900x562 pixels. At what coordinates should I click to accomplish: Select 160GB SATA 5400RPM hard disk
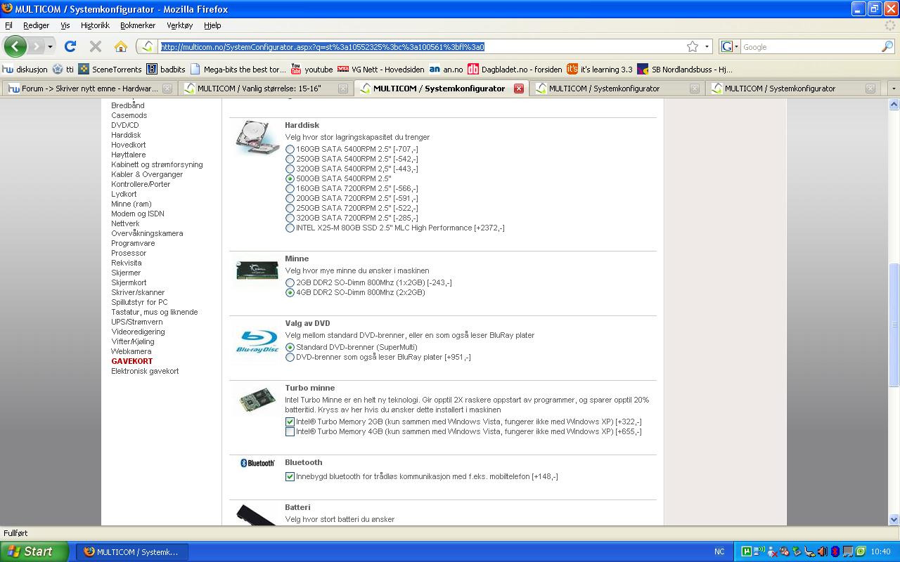(x=290, y=150)
